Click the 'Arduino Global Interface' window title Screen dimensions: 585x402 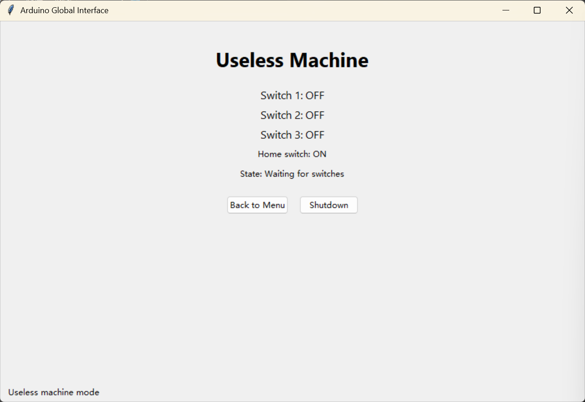[x=64, y=10]
